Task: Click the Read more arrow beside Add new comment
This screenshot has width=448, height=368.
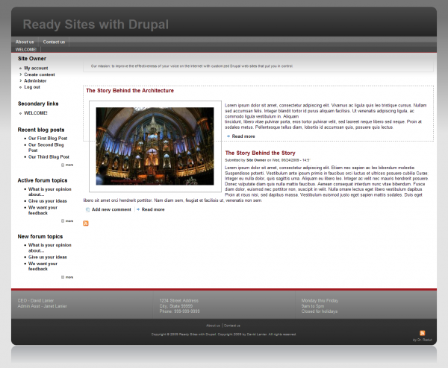Action: click(138, 209)
